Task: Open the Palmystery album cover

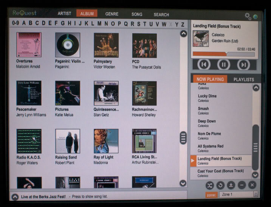Action: click(106, 45)
